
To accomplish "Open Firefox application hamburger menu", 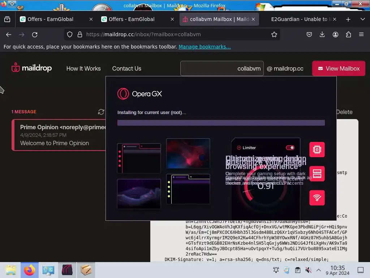I will (361, 34).
